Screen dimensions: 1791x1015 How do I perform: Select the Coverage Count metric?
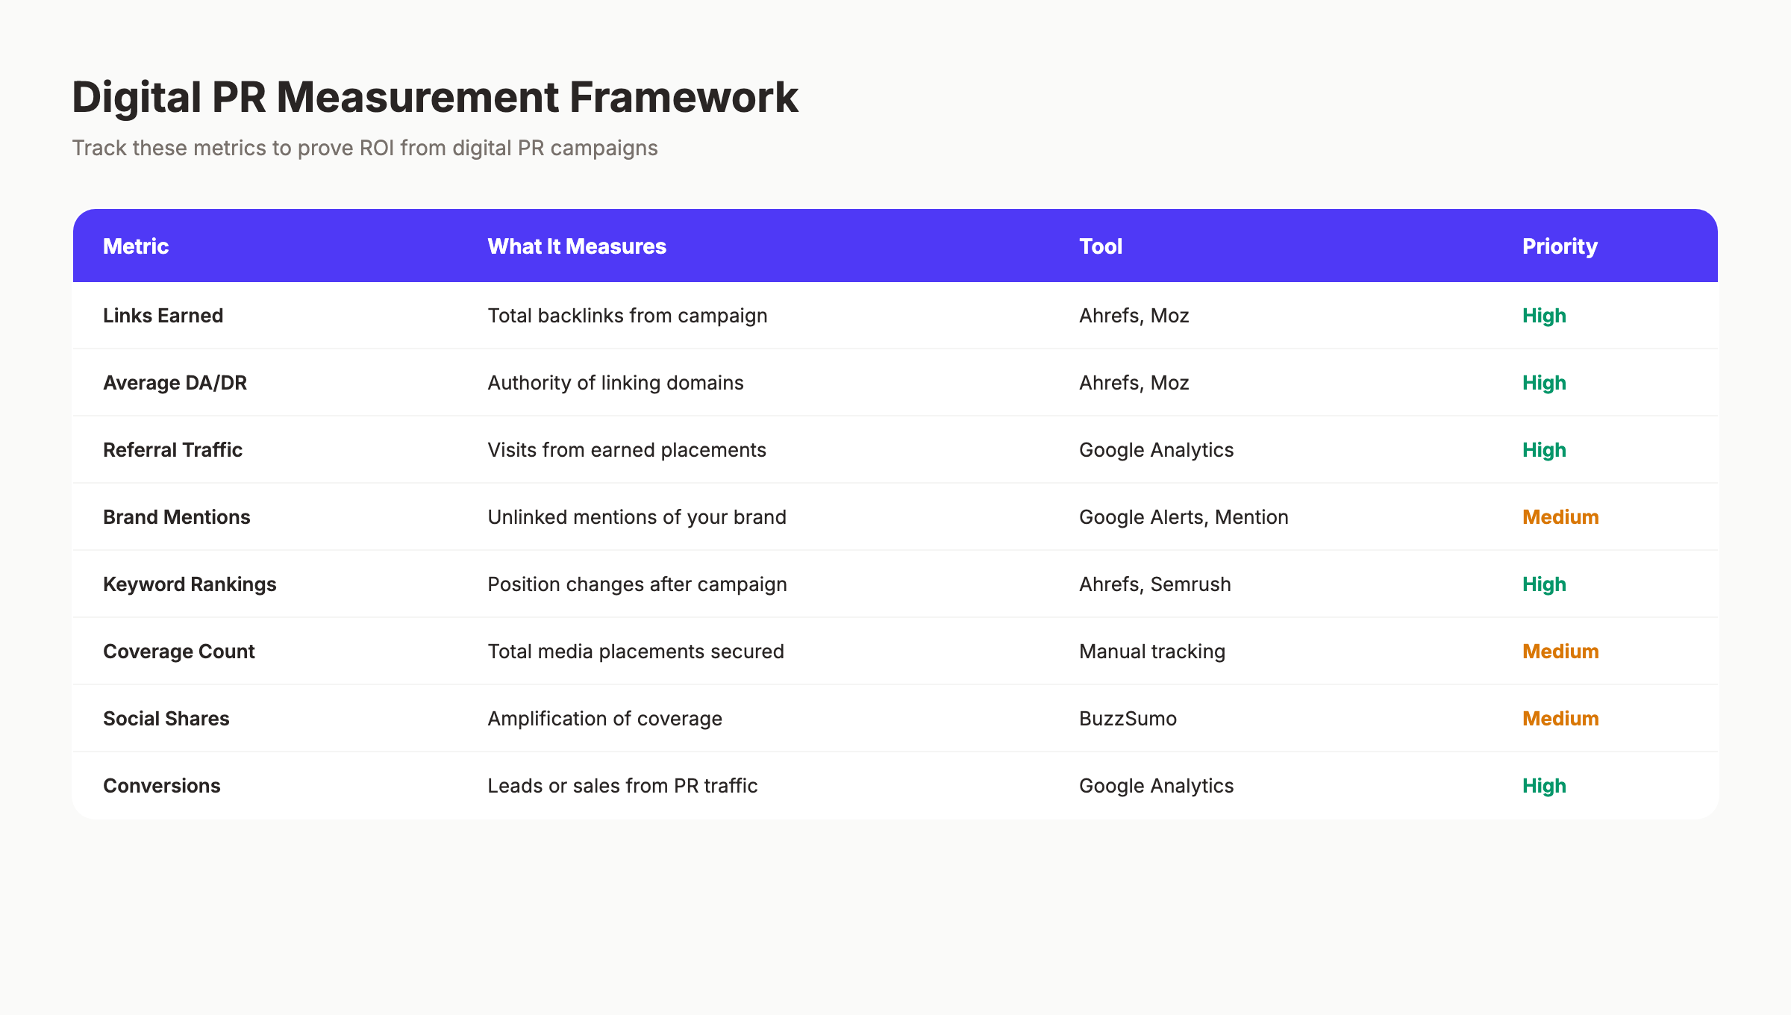(178, 651)
